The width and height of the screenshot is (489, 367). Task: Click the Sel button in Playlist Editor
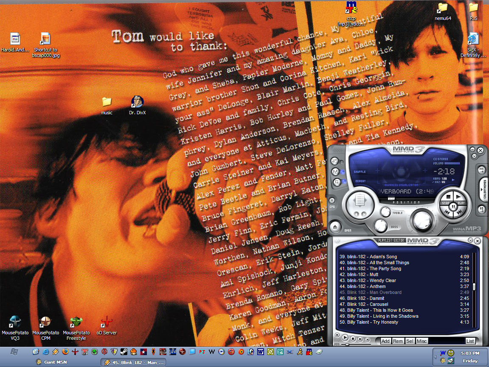[x=410, y=341]
